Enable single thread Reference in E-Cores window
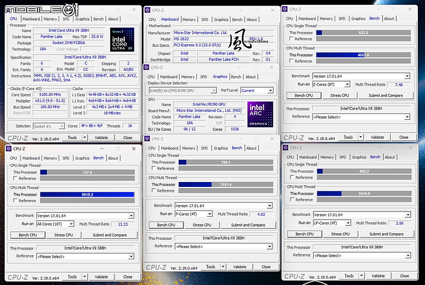 point(292,39)
